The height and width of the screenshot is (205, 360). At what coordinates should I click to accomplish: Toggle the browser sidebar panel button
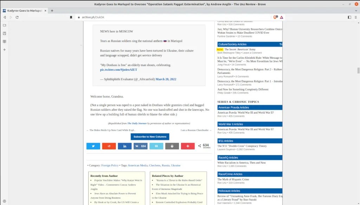[x=349, y=17]
